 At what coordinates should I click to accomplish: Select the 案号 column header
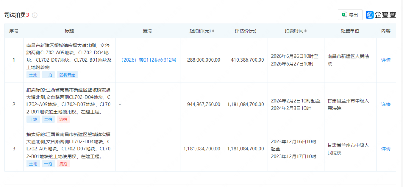[148, 31]
